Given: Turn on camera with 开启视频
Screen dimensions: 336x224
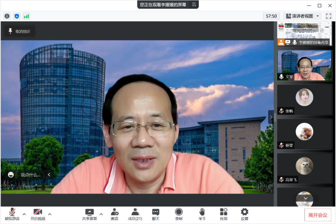Looking at the screenshot, I should click(x=38, y=214).
